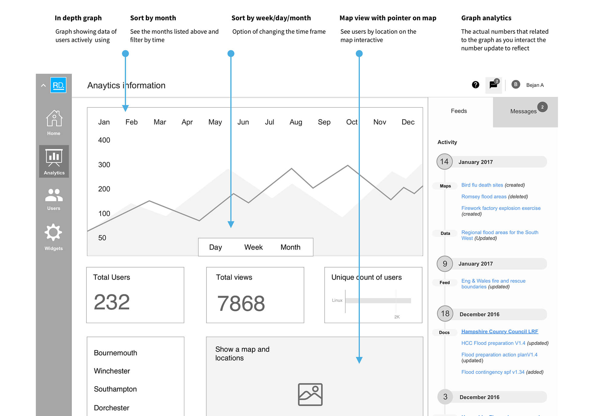Viewport: 589px width, 416px height.
Task: Switch to the Messages tab
Action: (x=523, y=111)
